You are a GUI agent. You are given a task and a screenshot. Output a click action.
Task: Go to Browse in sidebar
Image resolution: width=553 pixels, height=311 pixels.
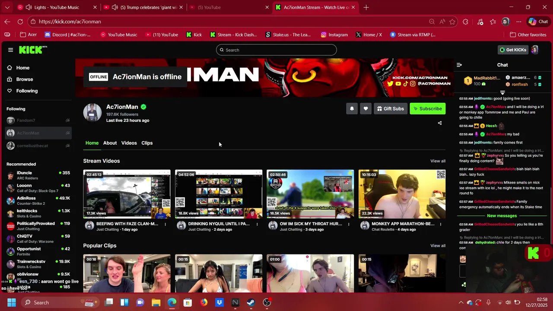[x=25, y=79]
